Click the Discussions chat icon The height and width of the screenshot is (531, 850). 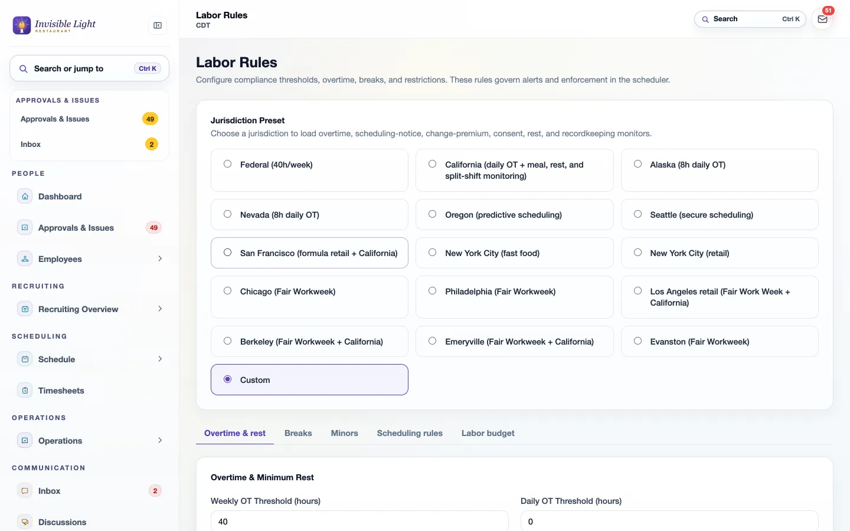pyautogui.click(x=25, y=522)
